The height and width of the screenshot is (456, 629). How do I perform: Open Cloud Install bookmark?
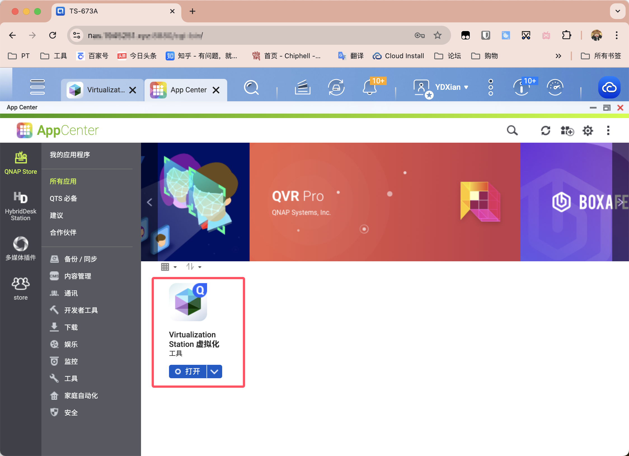tap(398, 56)
